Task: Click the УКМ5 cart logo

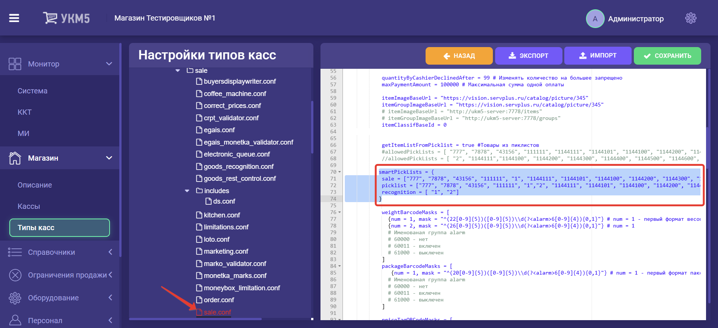Action: pyautogui.click(x=66, y=18)
